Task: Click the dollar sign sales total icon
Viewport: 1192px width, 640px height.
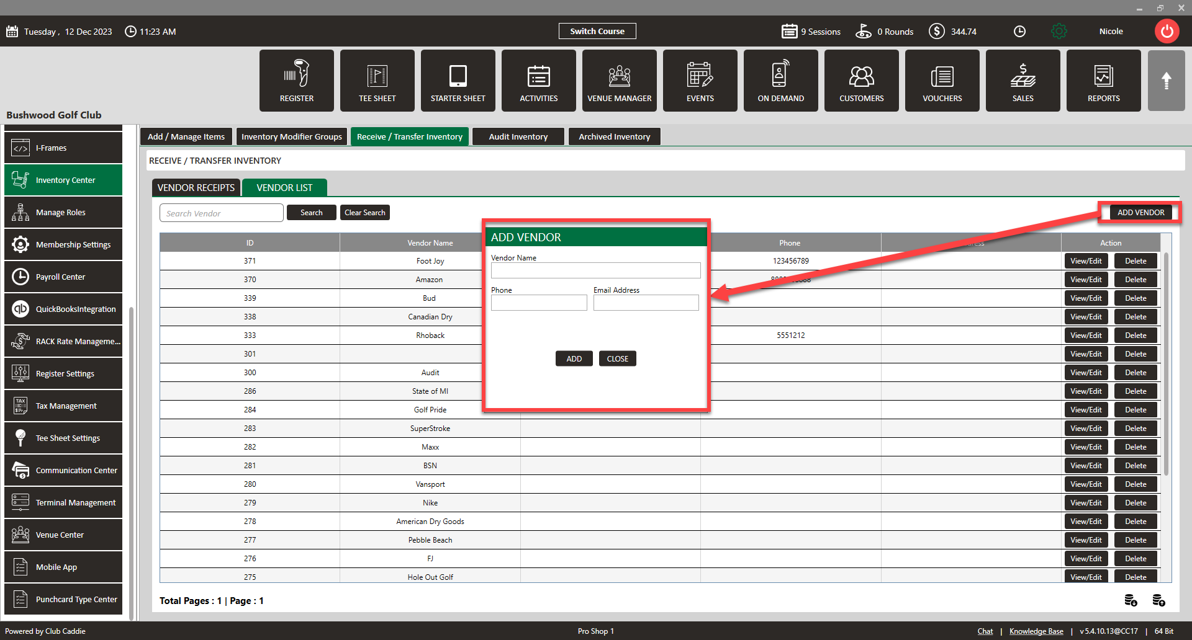Action: 937,31
